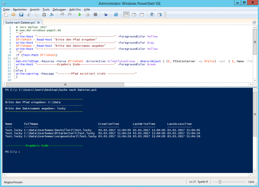Start a new remote PowerShell tab
This screenshot has width=259, height=187.
106,15
